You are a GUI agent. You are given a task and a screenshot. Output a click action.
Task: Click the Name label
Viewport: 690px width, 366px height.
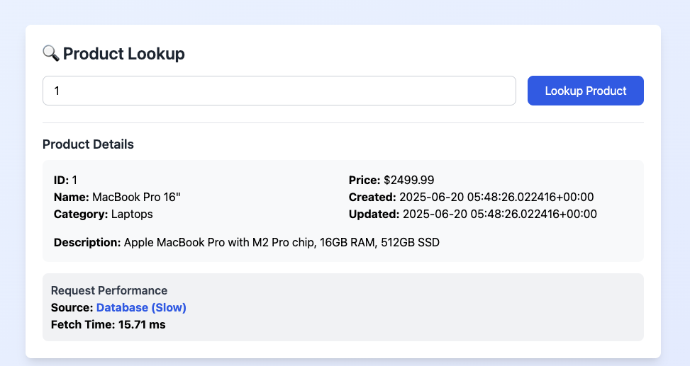coord(72,197)
